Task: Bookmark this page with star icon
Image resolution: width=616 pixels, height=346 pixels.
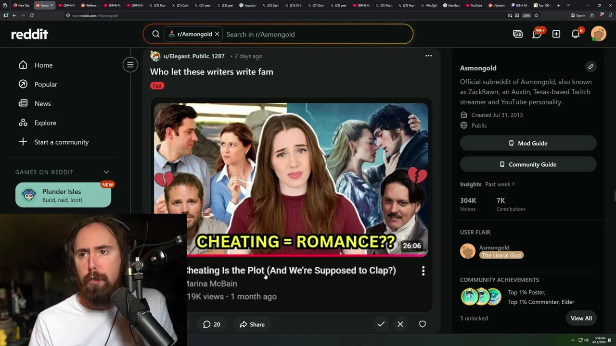Action: [x=536, y=15]
